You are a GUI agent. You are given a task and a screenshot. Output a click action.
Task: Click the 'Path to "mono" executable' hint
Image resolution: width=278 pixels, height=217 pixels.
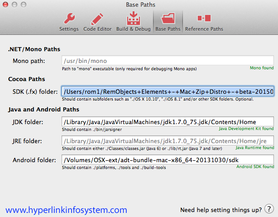129,69
